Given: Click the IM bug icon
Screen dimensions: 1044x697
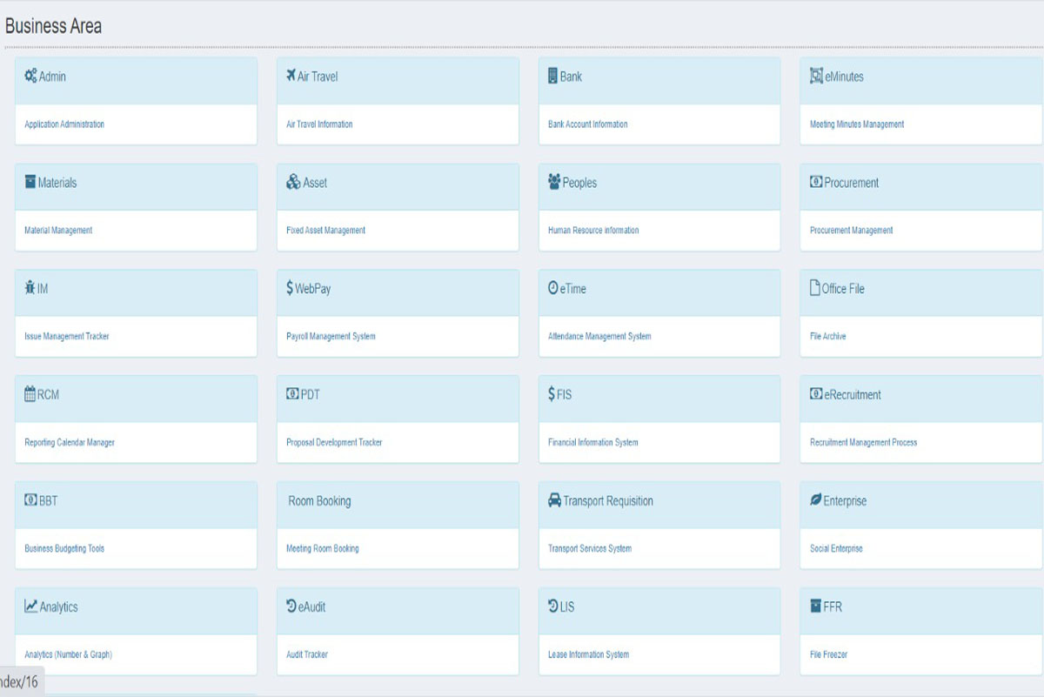Looking at the screenshot, I should [x=30, y=288].
